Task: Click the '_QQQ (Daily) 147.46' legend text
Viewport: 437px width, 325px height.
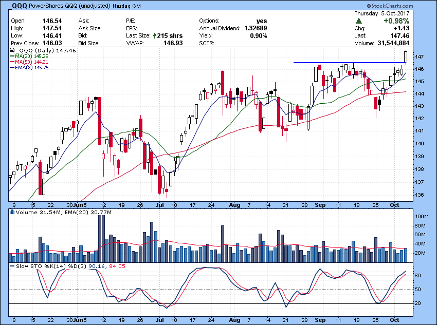Action: click(46, 51)
